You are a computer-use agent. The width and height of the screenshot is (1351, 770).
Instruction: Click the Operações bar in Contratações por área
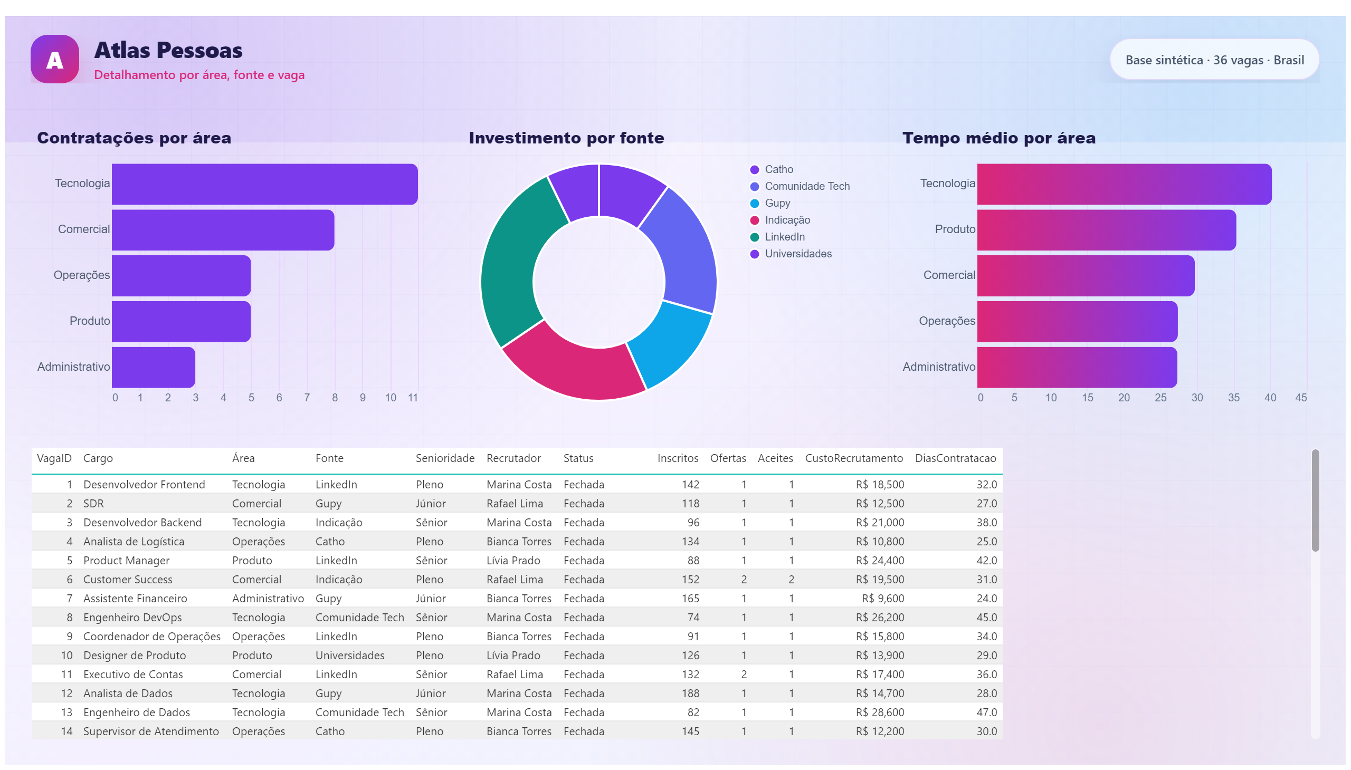181,275
